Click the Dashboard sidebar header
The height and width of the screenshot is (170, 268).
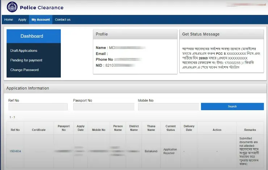[32, 36]
